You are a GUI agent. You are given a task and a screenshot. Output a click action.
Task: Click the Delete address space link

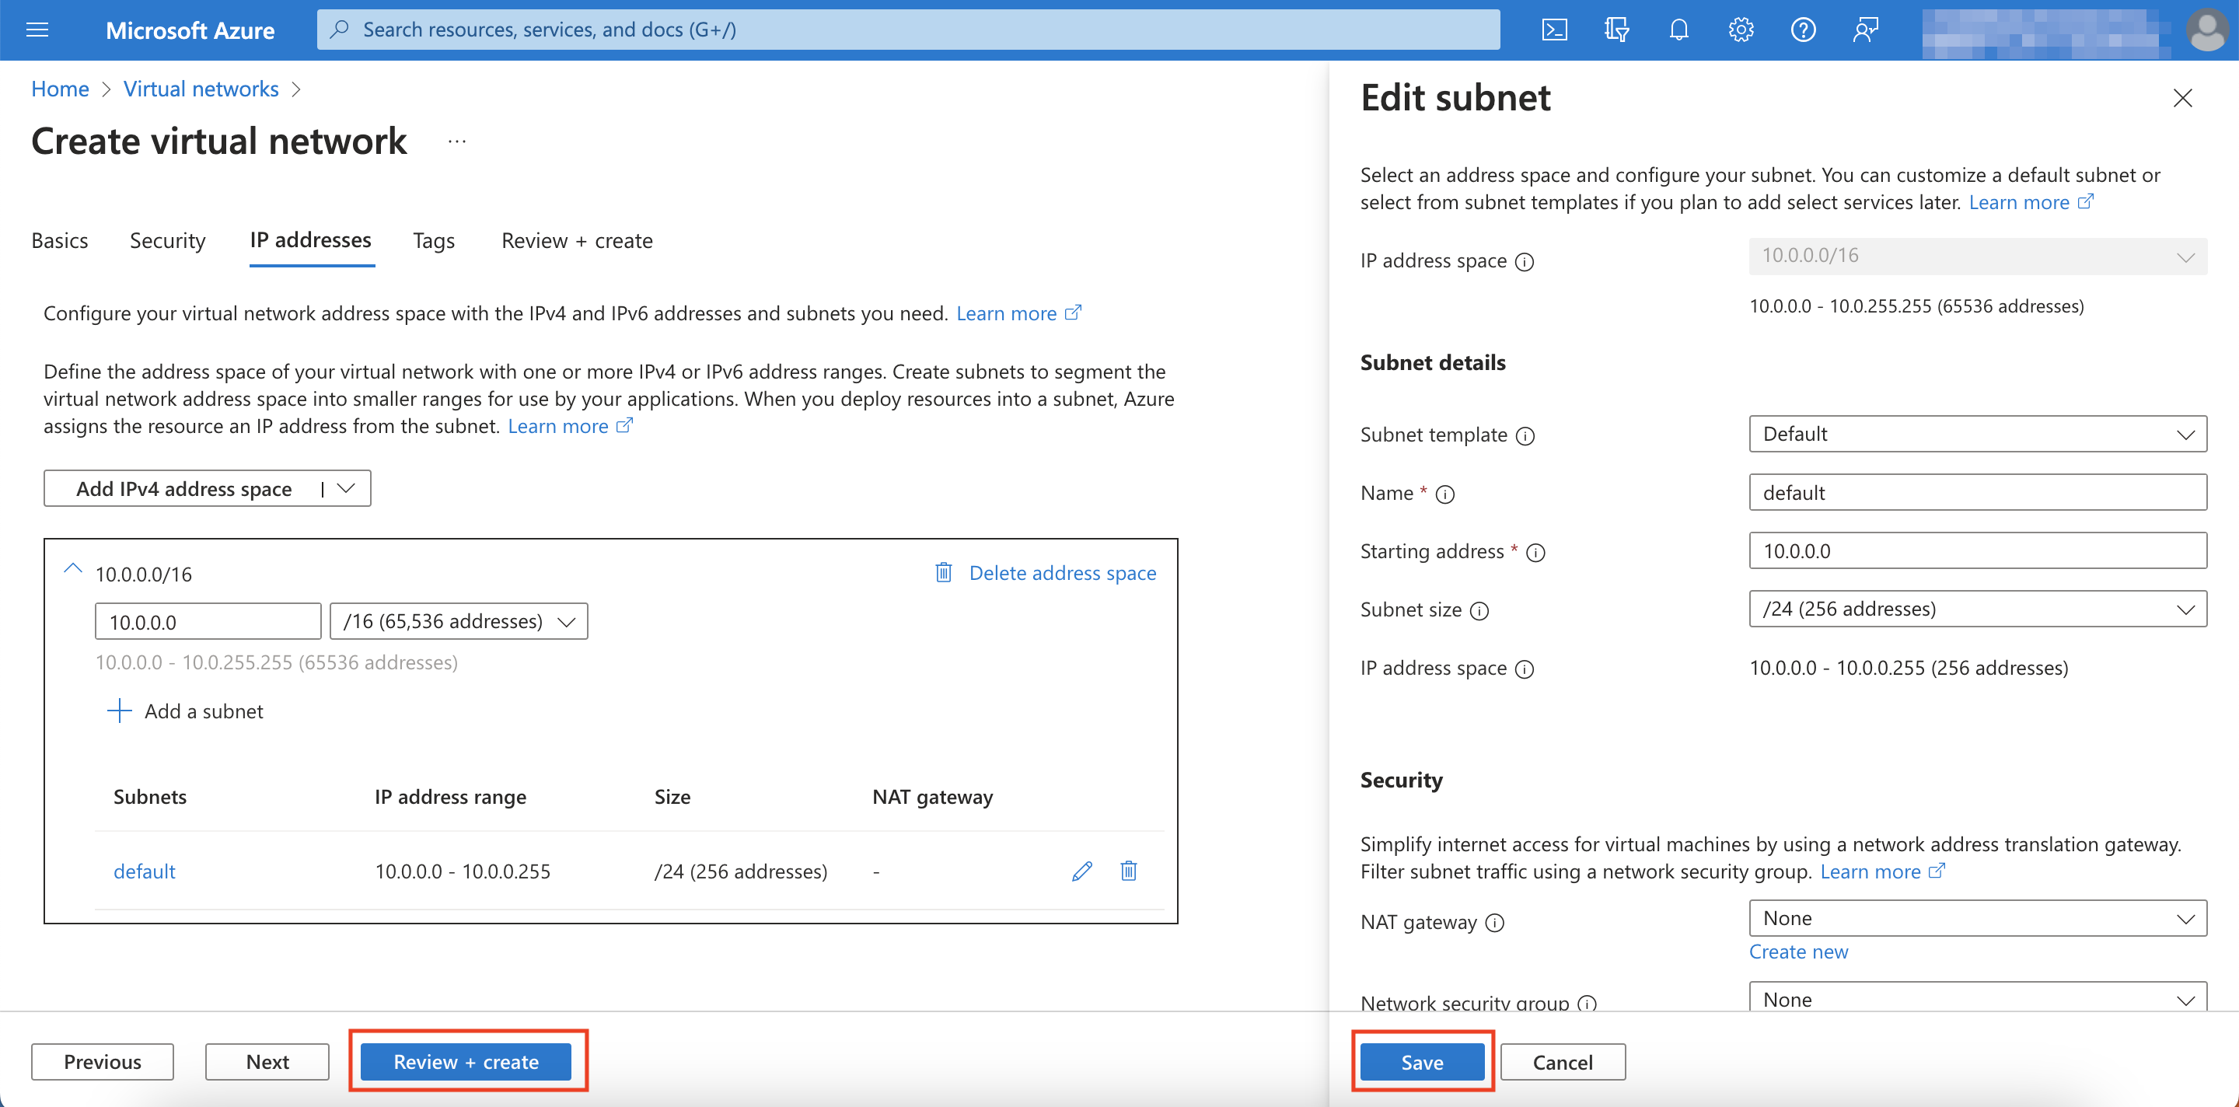[x=1062, y=573]
